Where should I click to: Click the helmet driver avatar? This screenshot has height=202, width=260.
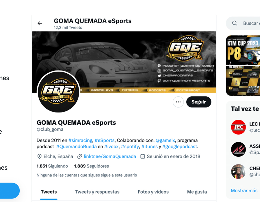pos(238,171)
